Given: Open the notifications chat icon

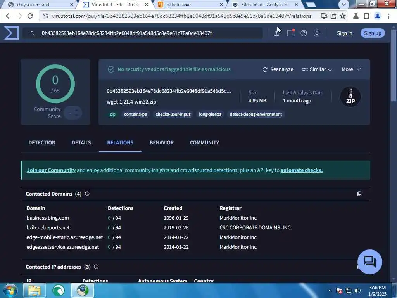Looking at the screenshot, I should coord(290,33).
